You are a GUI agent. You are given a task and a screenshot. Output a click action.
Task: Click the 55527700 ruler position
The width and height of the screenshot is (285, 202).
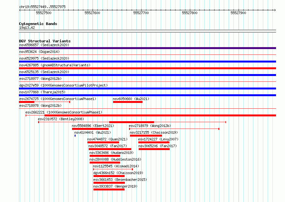click(141, 13)
